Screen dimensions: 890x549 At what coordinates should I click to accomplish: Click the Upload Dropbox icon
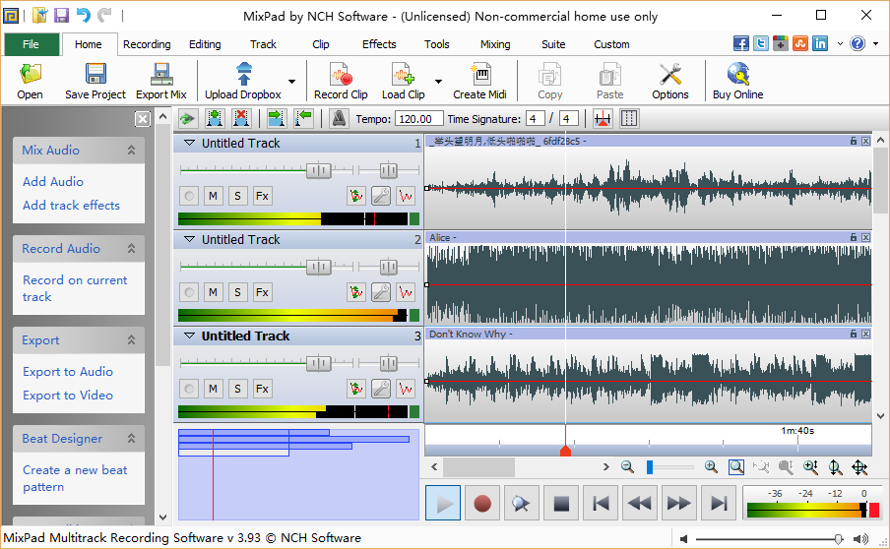coord(243,81)
